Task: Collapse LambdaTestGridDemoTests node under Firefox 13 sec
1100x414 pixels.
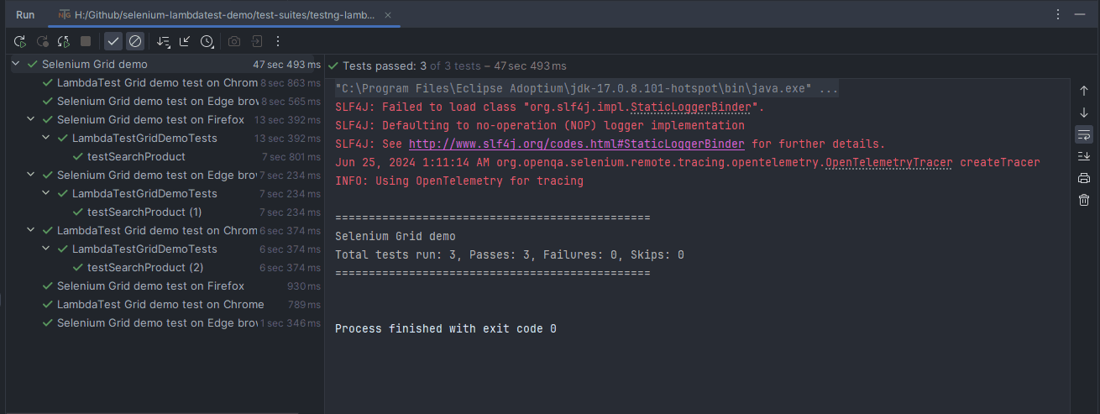Action: click(46, 138)
